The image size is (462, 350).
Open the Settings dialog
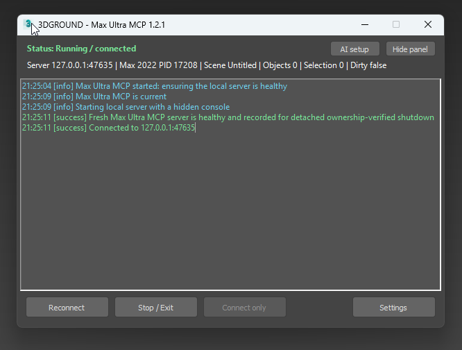point(393,307)
